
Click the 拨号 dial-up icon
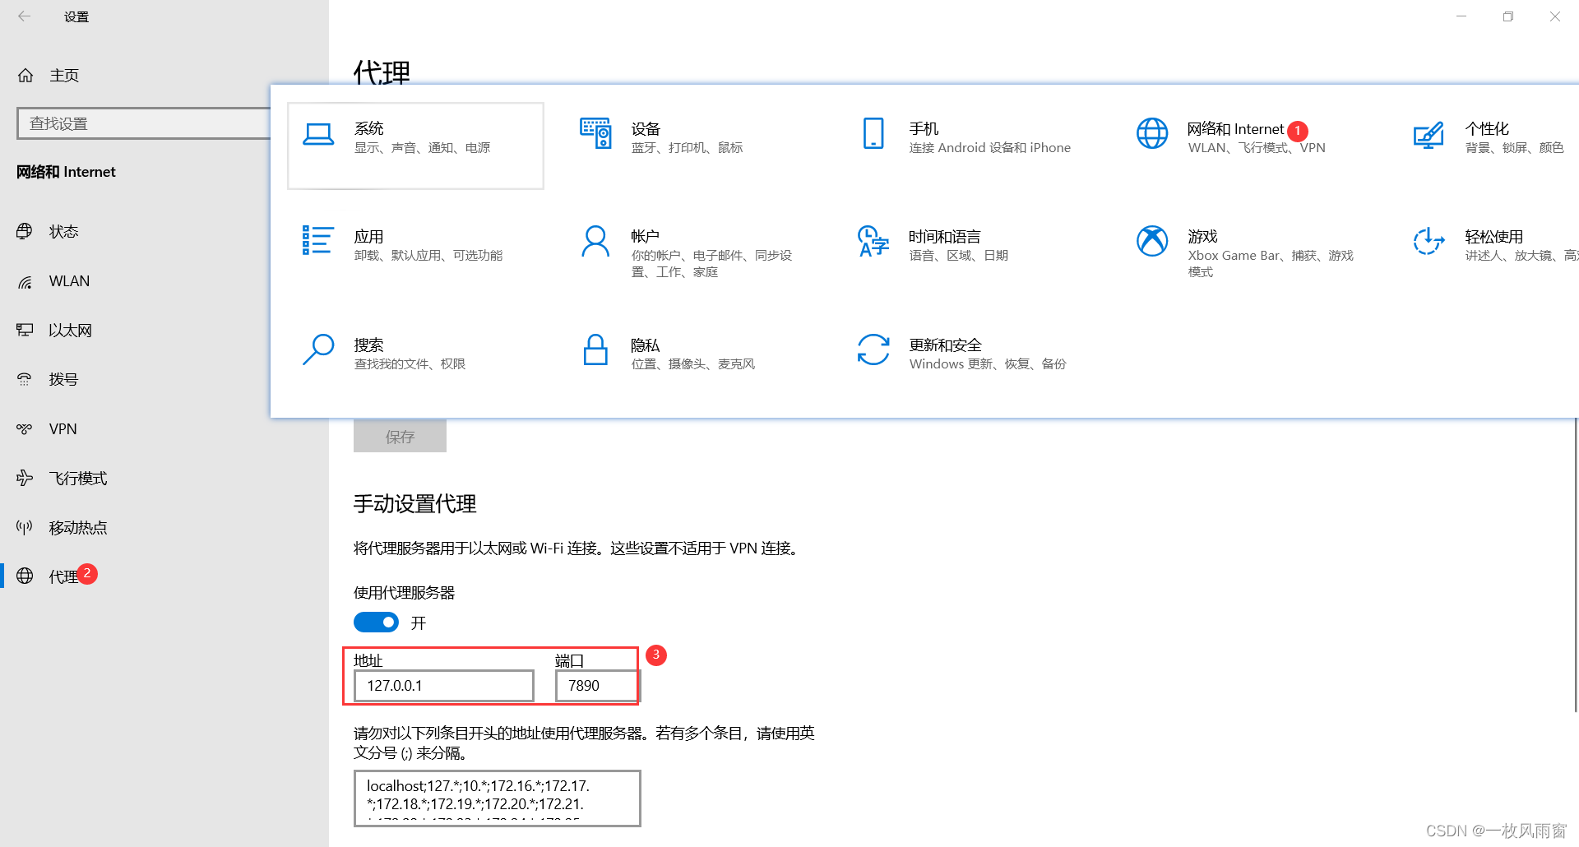pyautogui.click(x=25, y=379)
